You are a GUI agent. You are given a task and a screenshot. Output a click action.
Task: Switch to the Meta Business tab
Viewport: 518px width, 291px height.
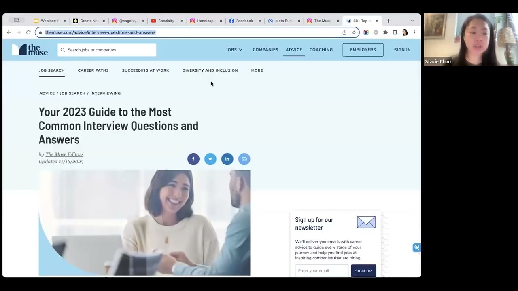[x=283, y=21]
